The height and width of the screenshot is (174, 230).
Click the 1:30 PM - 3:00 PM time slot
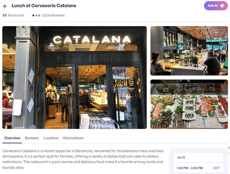pyautogui.click(x=190, y=168)
